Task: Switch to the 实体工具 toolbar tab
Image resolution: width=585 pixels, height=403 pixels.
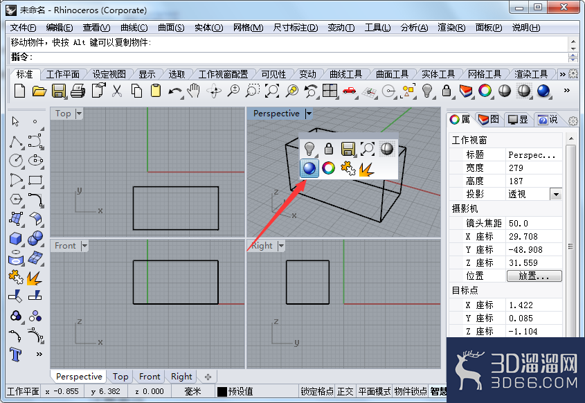Action: coord(438,74)
